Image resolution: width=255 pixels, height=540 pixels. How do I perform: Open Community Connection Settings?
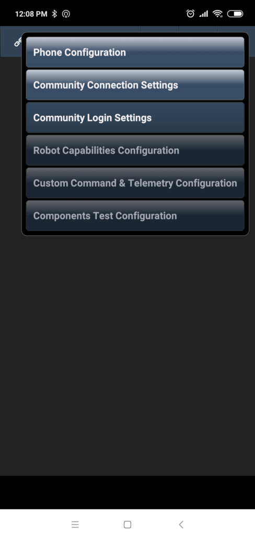135,85
